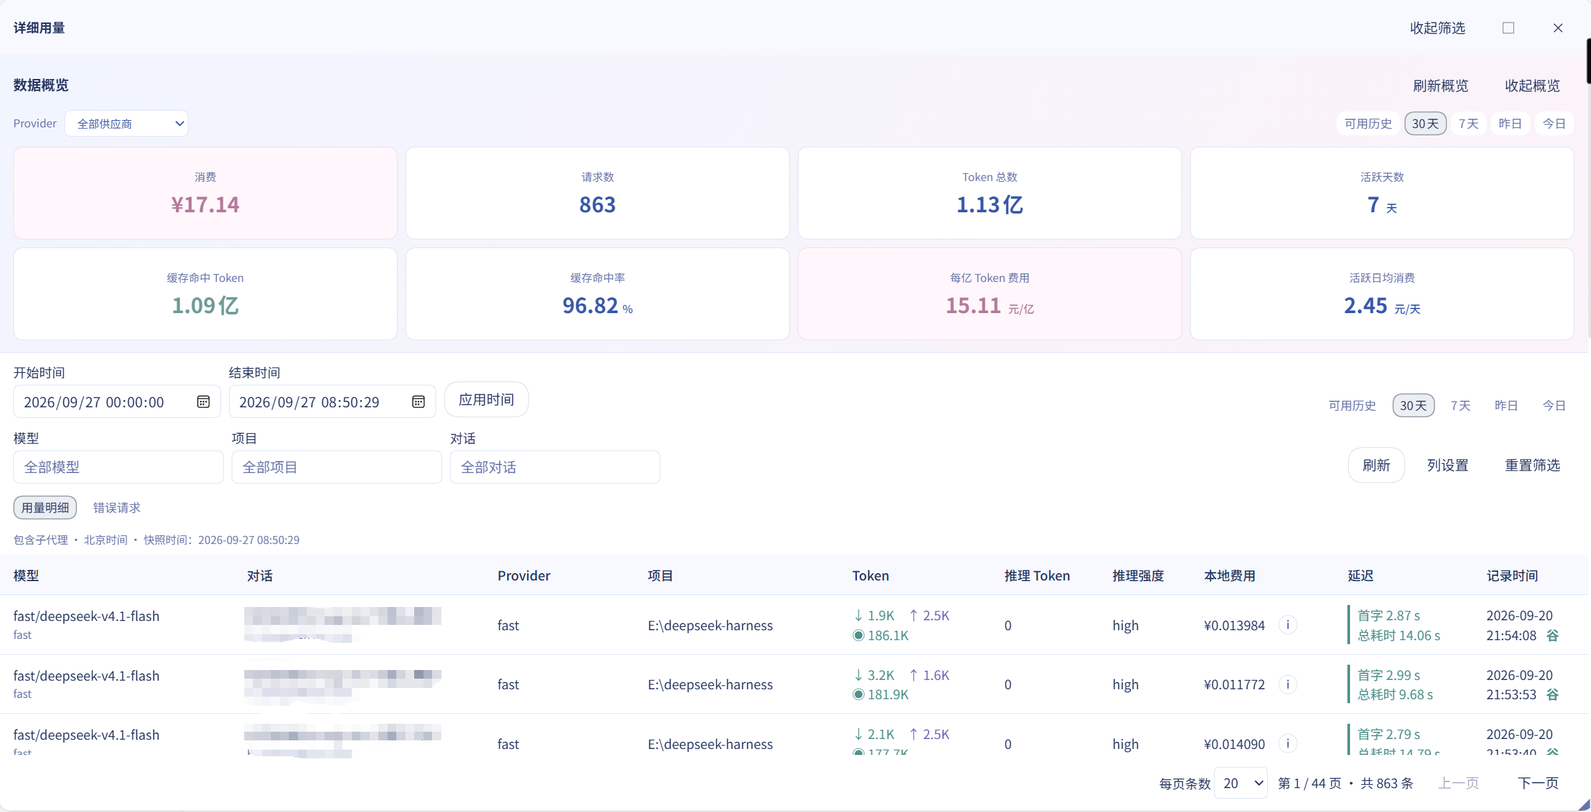Screen dimensions: 1591x812
Task: Select filter range 可用历史
Action: [1352, 405]
